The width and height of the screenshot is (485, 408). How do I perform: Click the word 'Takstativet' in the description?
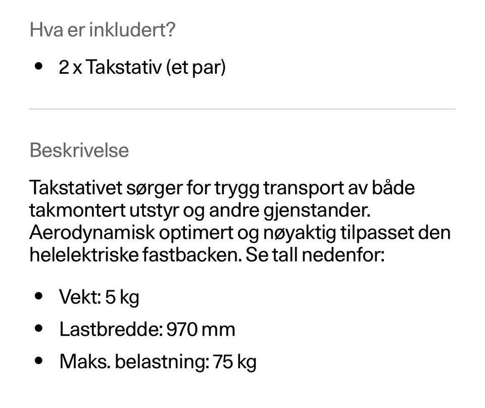click(76, 188)
